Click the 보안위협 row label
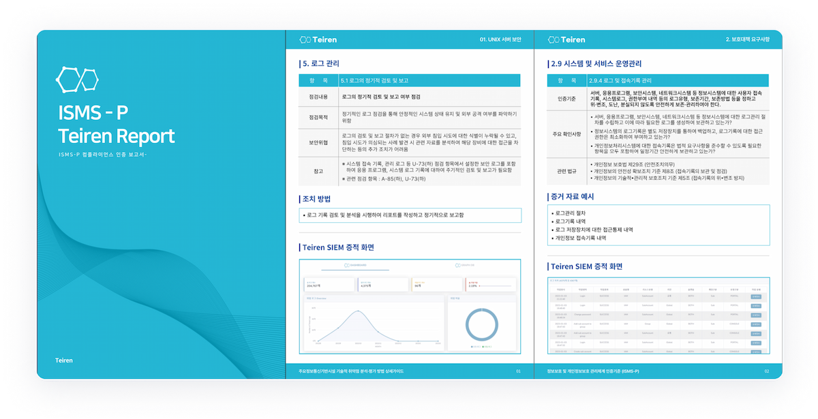The width and height of the screenshot is (818, 419). pyautogui.click(x=318, y=142)
